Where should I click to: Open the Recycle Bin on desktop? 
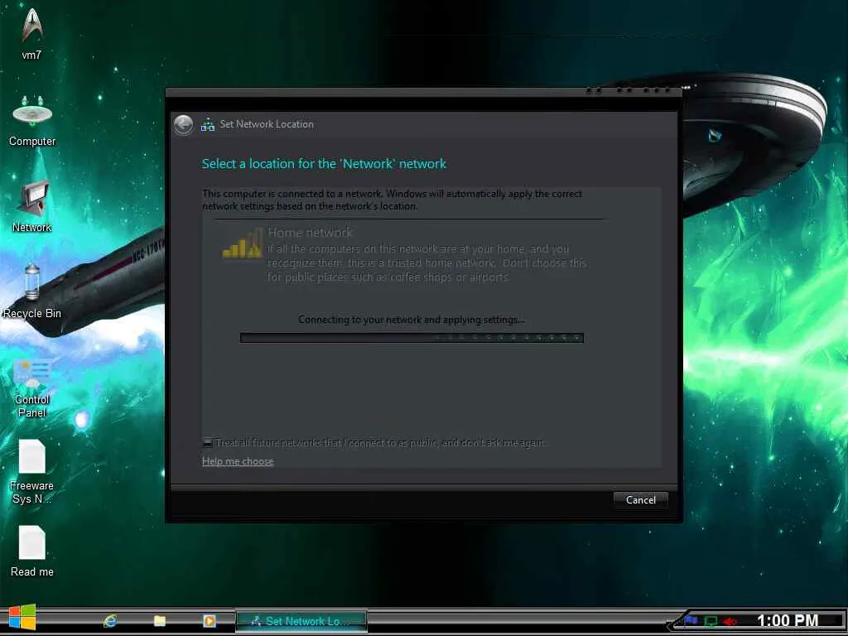click(32, 291)
